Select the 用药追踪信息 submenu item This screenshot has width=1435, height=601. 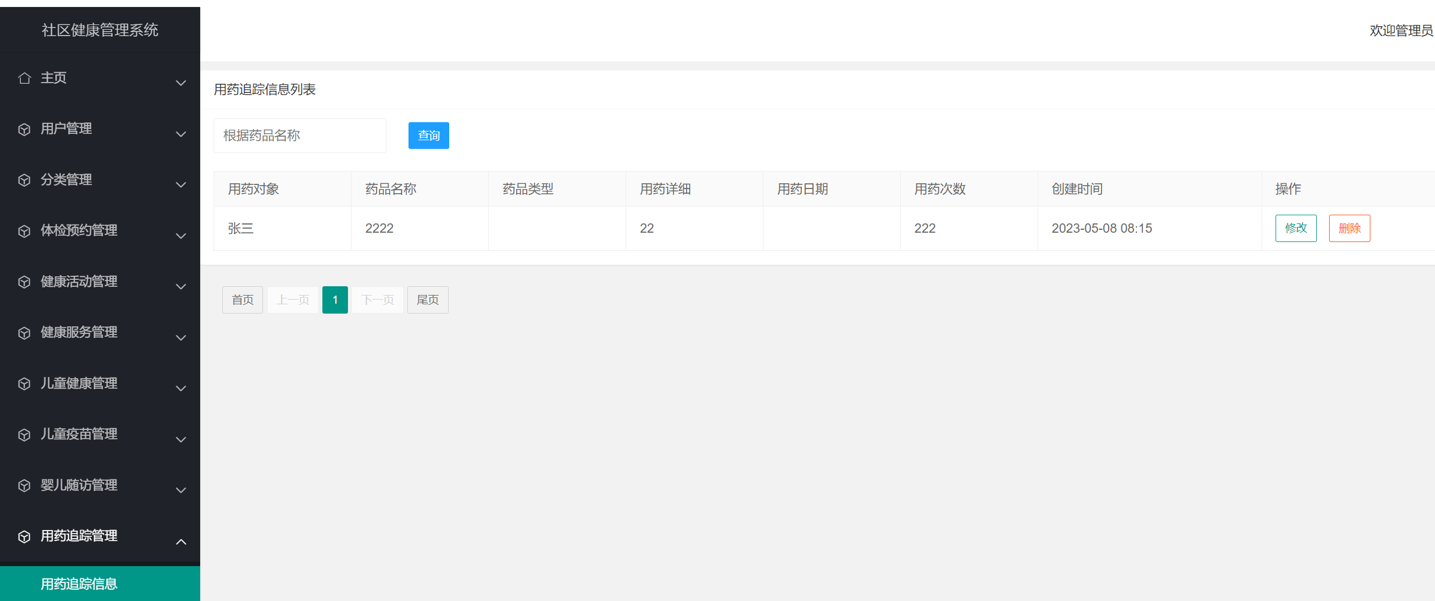(79, 584)
